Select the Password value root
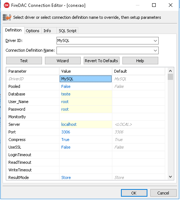 tap(85, 109)
